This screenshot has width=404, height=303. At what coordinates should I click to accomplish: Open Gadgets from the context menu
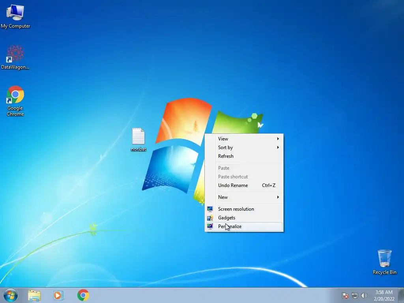(x=244, y=218)
